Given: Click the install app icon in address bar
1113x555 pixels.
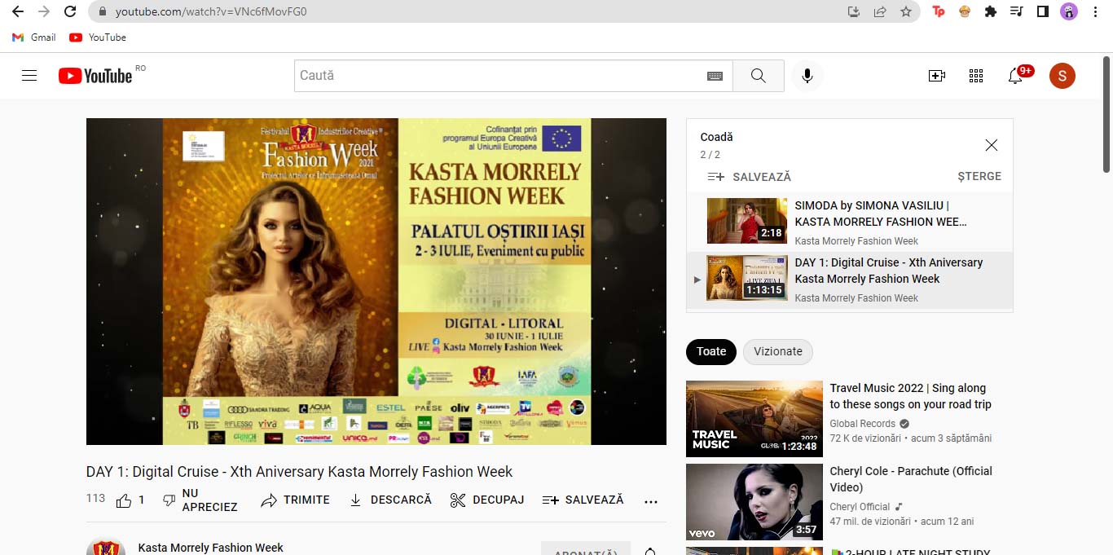Looking at the screenshot, I should coord(854,11).
